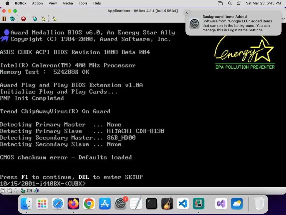Click the red ACPI Shutdown power icon
This screenshot has width=286, height=215.
(x=23, y=19)
